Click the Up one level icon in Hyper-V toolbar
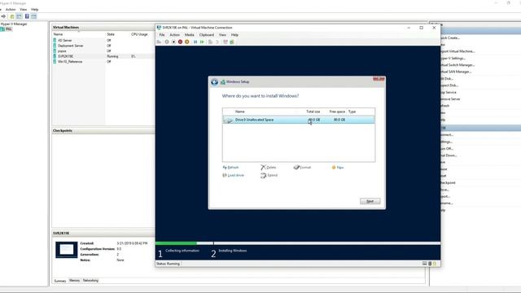Image resolution: width=521 pixels, height=293 pixels. (x=12, y=16)
